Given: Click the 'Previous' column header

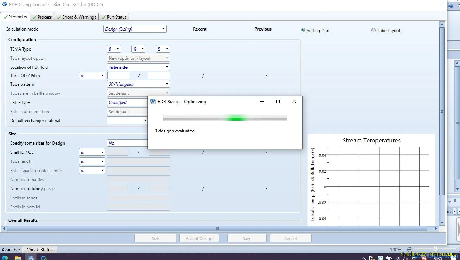Looking at the screenshot, I should tap(263, 29).
